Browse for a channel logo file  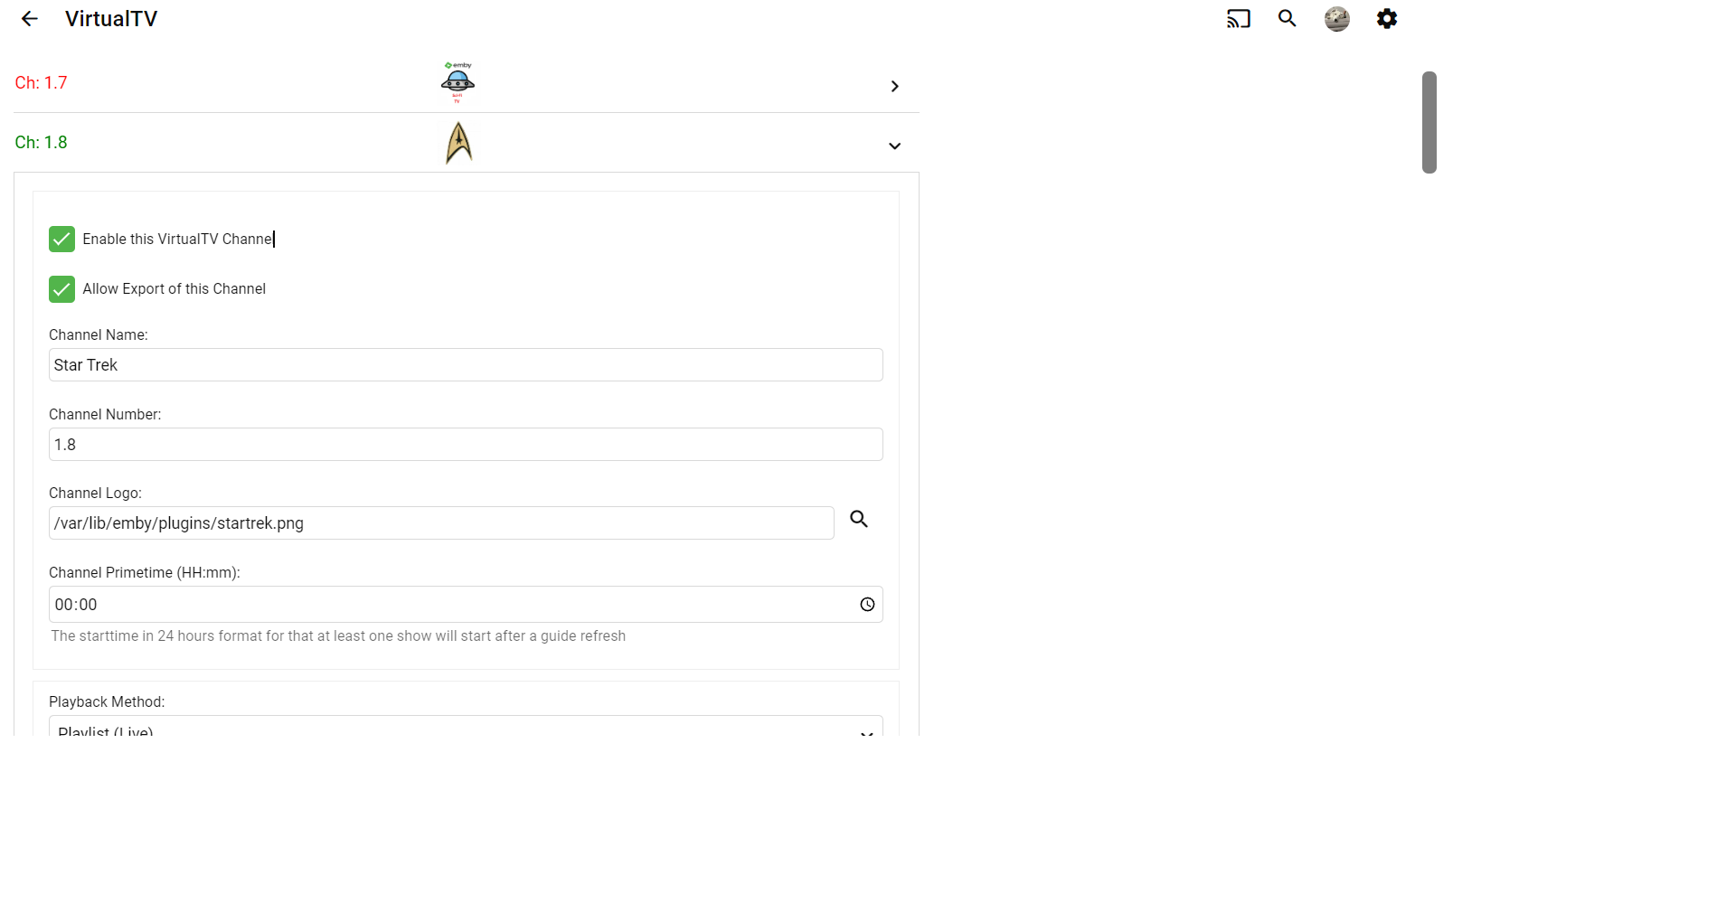(859, 519)
